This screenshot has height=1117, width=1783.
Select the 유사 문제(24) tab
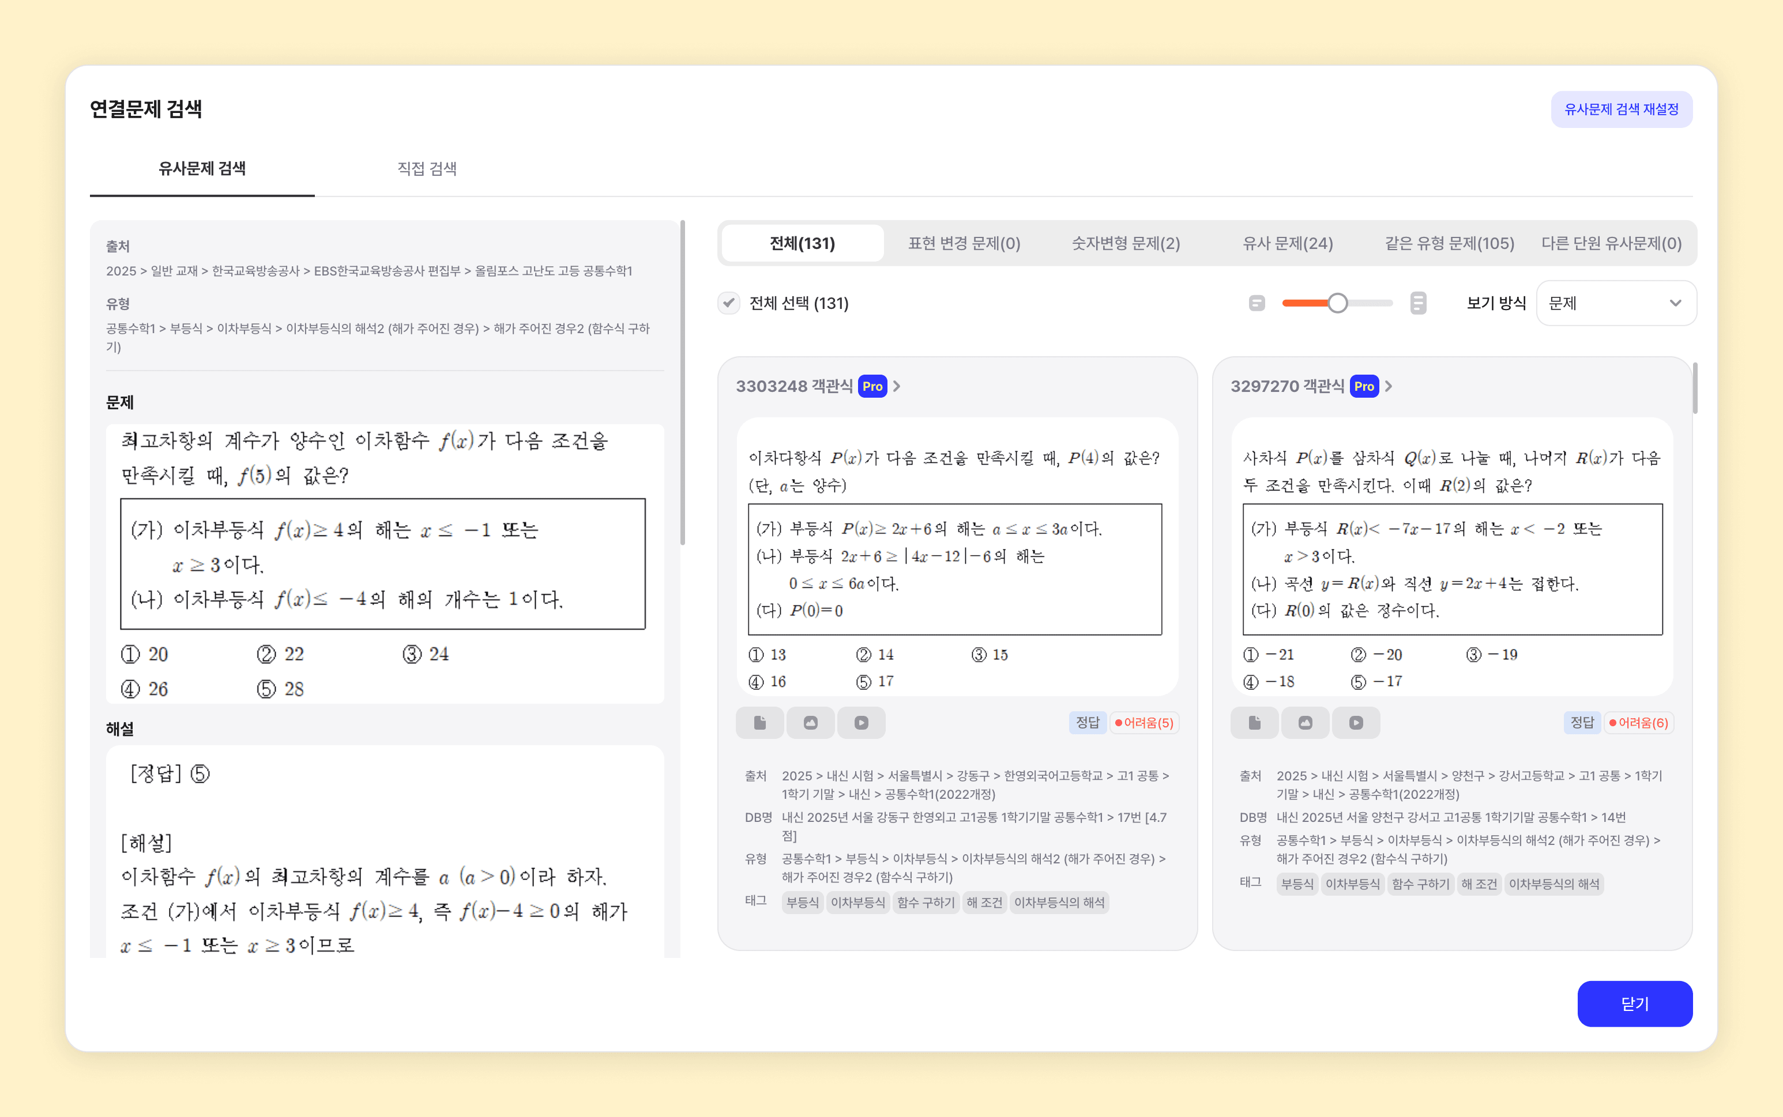point(1288,243)
